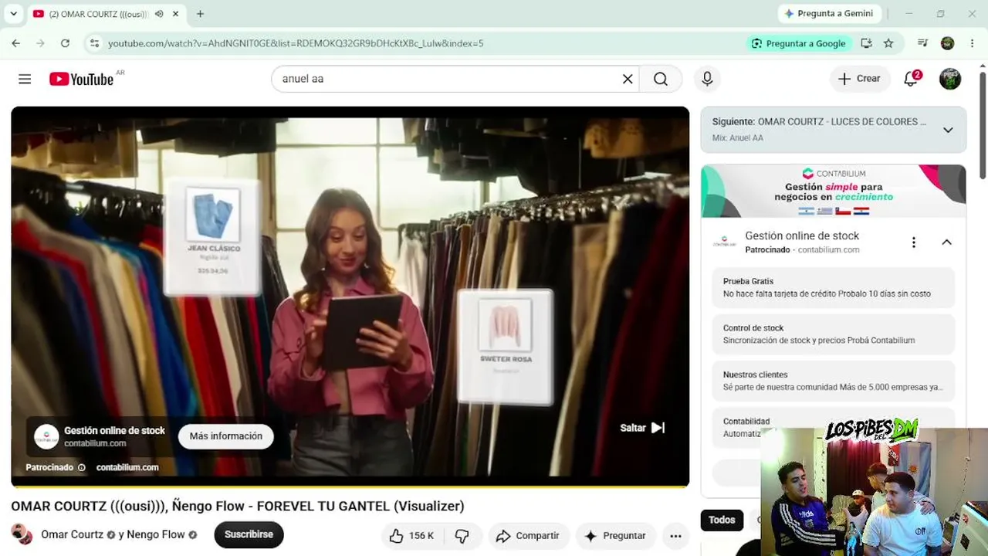Screen dimensions: 988x556
Task: Focus the browser address bar URL
Action: (296, 43)
